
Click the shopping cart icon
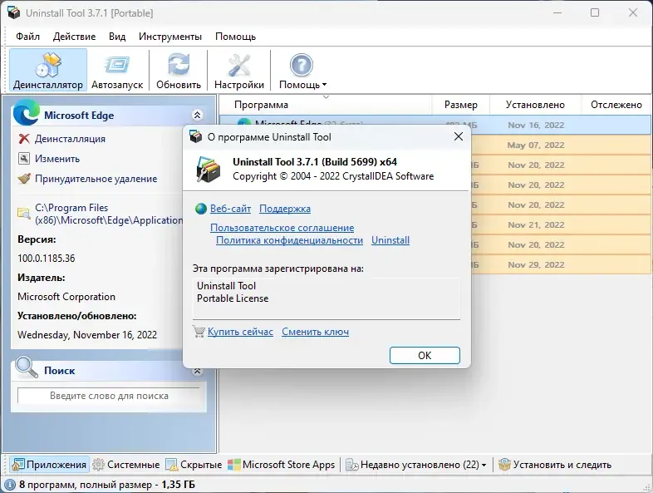pos(199,332)
